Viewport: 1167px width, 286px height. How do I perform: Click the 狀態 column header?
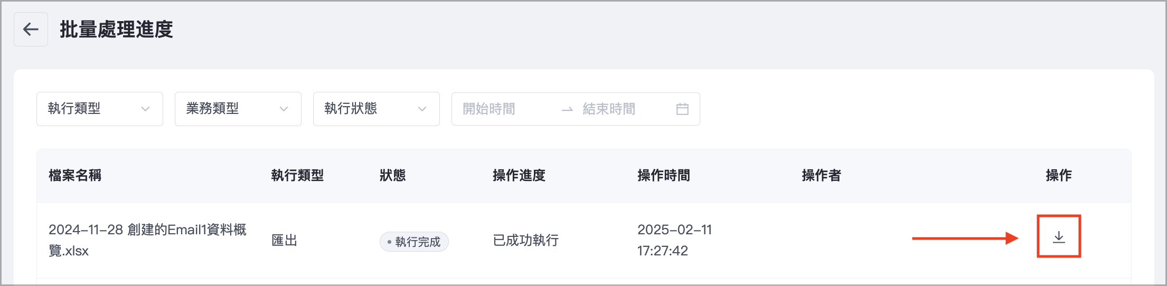point(392,176)
